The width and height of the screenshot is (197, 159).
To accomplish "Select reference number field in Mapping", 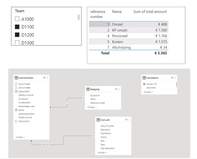I will (x=98, y=103).
